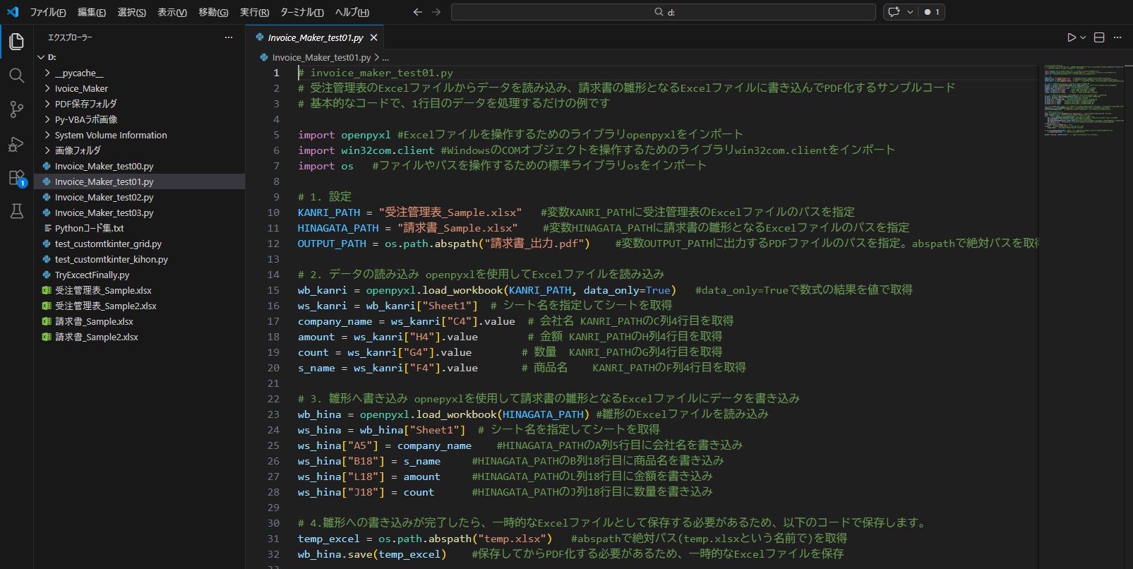1133x569 pixels.
Task: Click the temp_excel variable on line 31
Action: pos(328,539)
